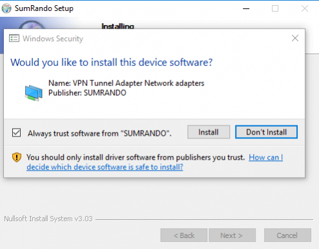Click the 'Always trust software' label text
Image resolution: width=319 pixels, height=249 pixels.
[99, 133]
